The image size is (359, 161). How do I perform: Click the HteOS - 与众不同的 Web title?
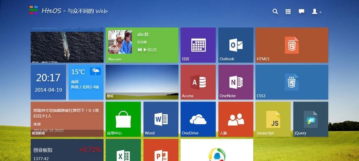coord(75,11)
